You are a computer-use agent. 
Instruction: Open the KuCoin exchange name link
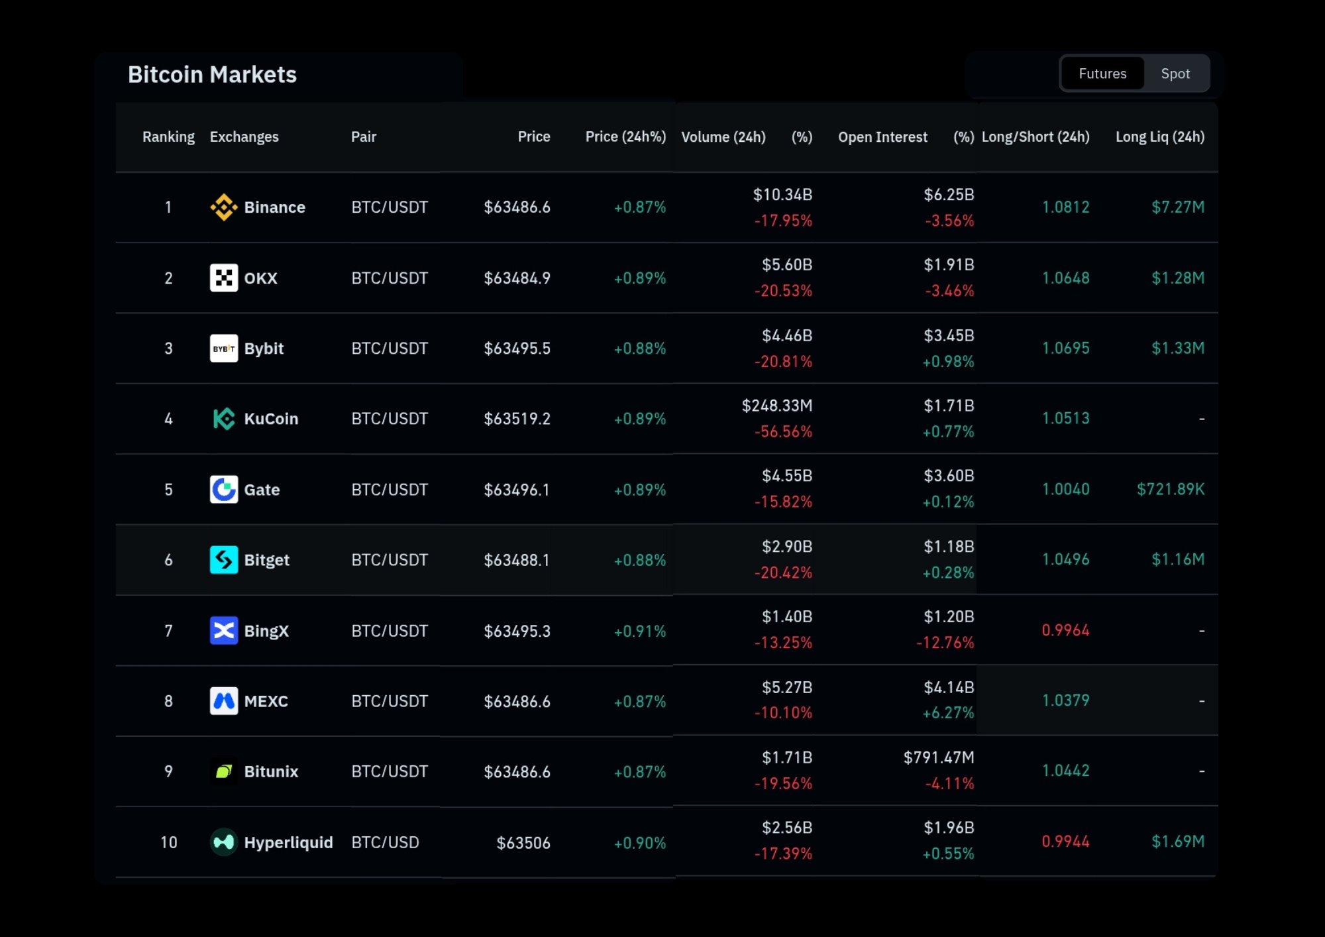271,419
